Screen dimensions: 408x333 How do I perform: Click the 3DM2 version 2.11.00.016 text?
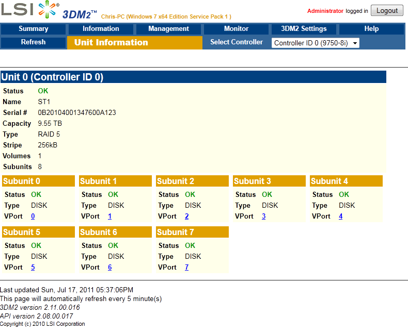pyautogui.click(x=40, y=308)
